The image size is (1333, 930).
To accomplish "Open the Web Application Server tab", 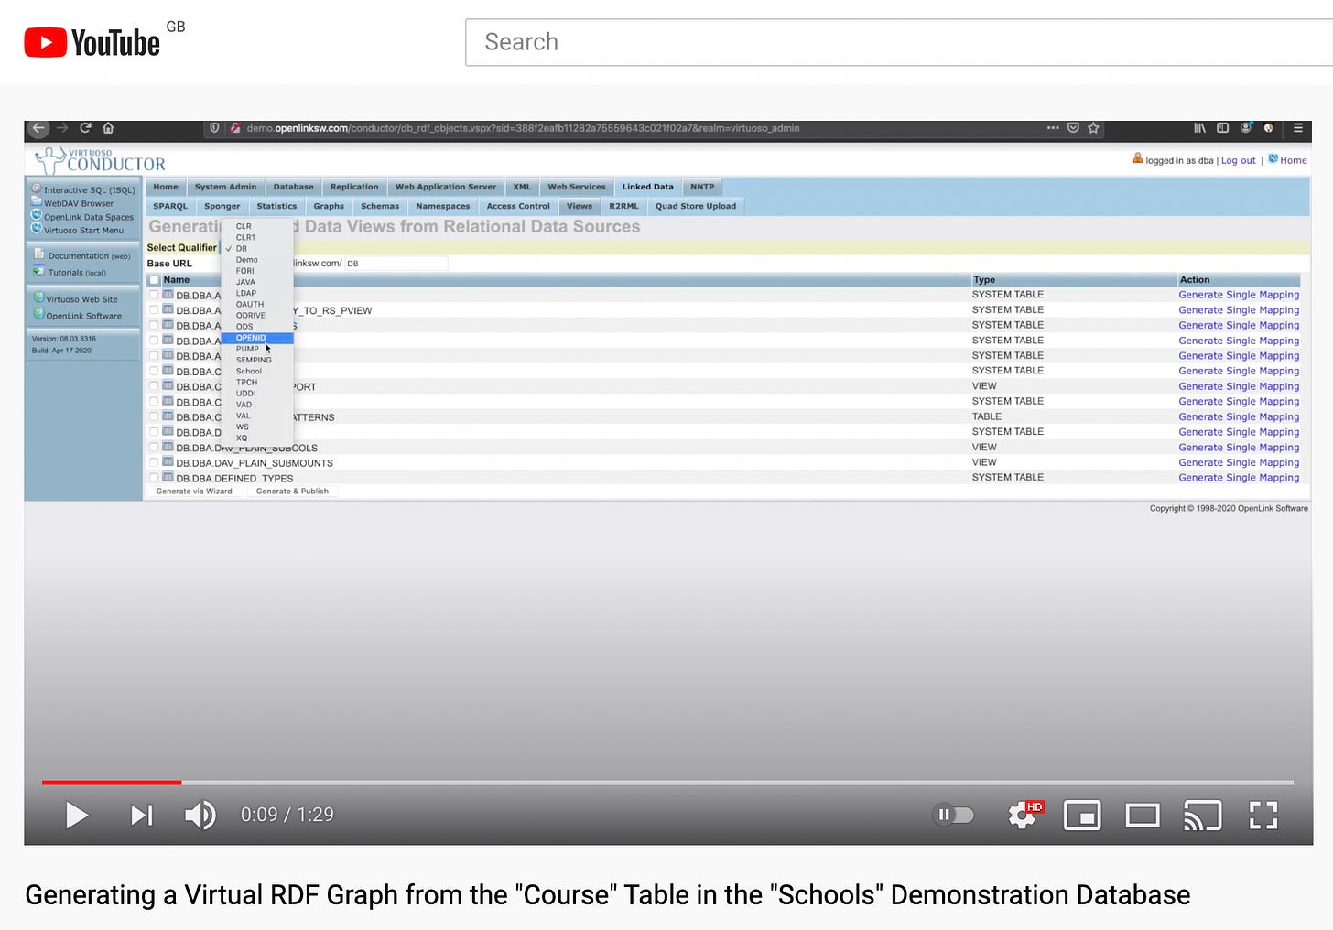I will (445, 187).
